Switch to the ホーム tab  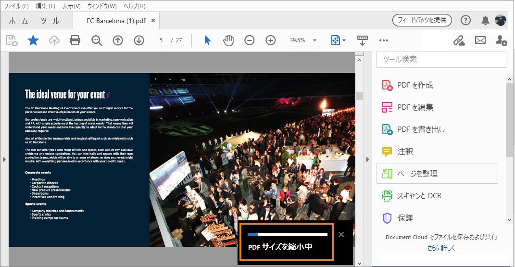18,21
